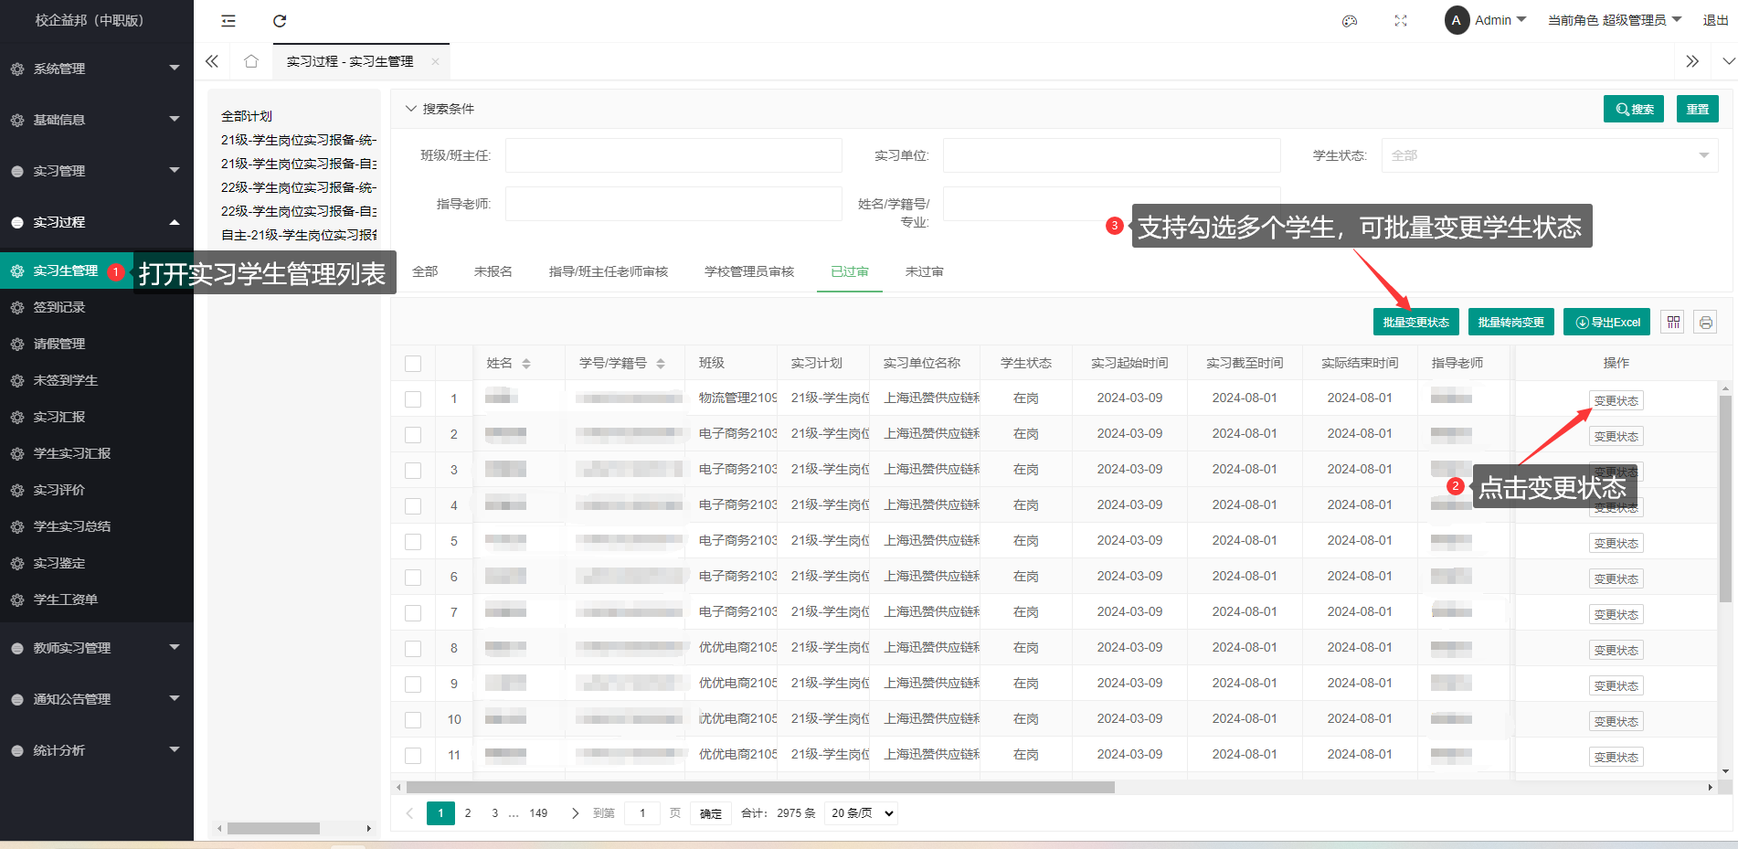This screenshot has height=849, width=1738.
Task: Change the 20 条/页 page size dropdown
Action: (x=860, y=813)
